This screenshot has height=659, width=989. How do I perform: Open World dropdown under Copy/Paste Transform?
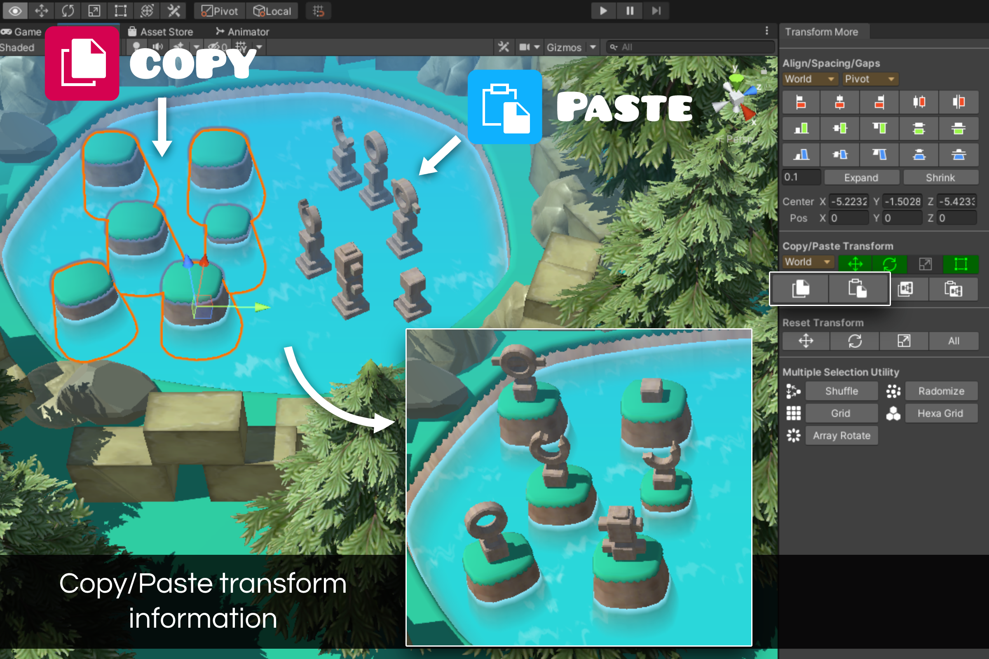click(x=808, y=262)
